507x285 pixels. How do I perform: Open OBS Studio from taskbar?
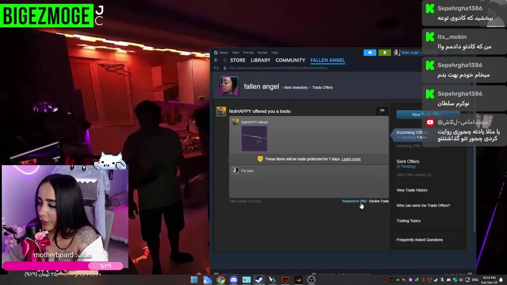coord(311,280)
